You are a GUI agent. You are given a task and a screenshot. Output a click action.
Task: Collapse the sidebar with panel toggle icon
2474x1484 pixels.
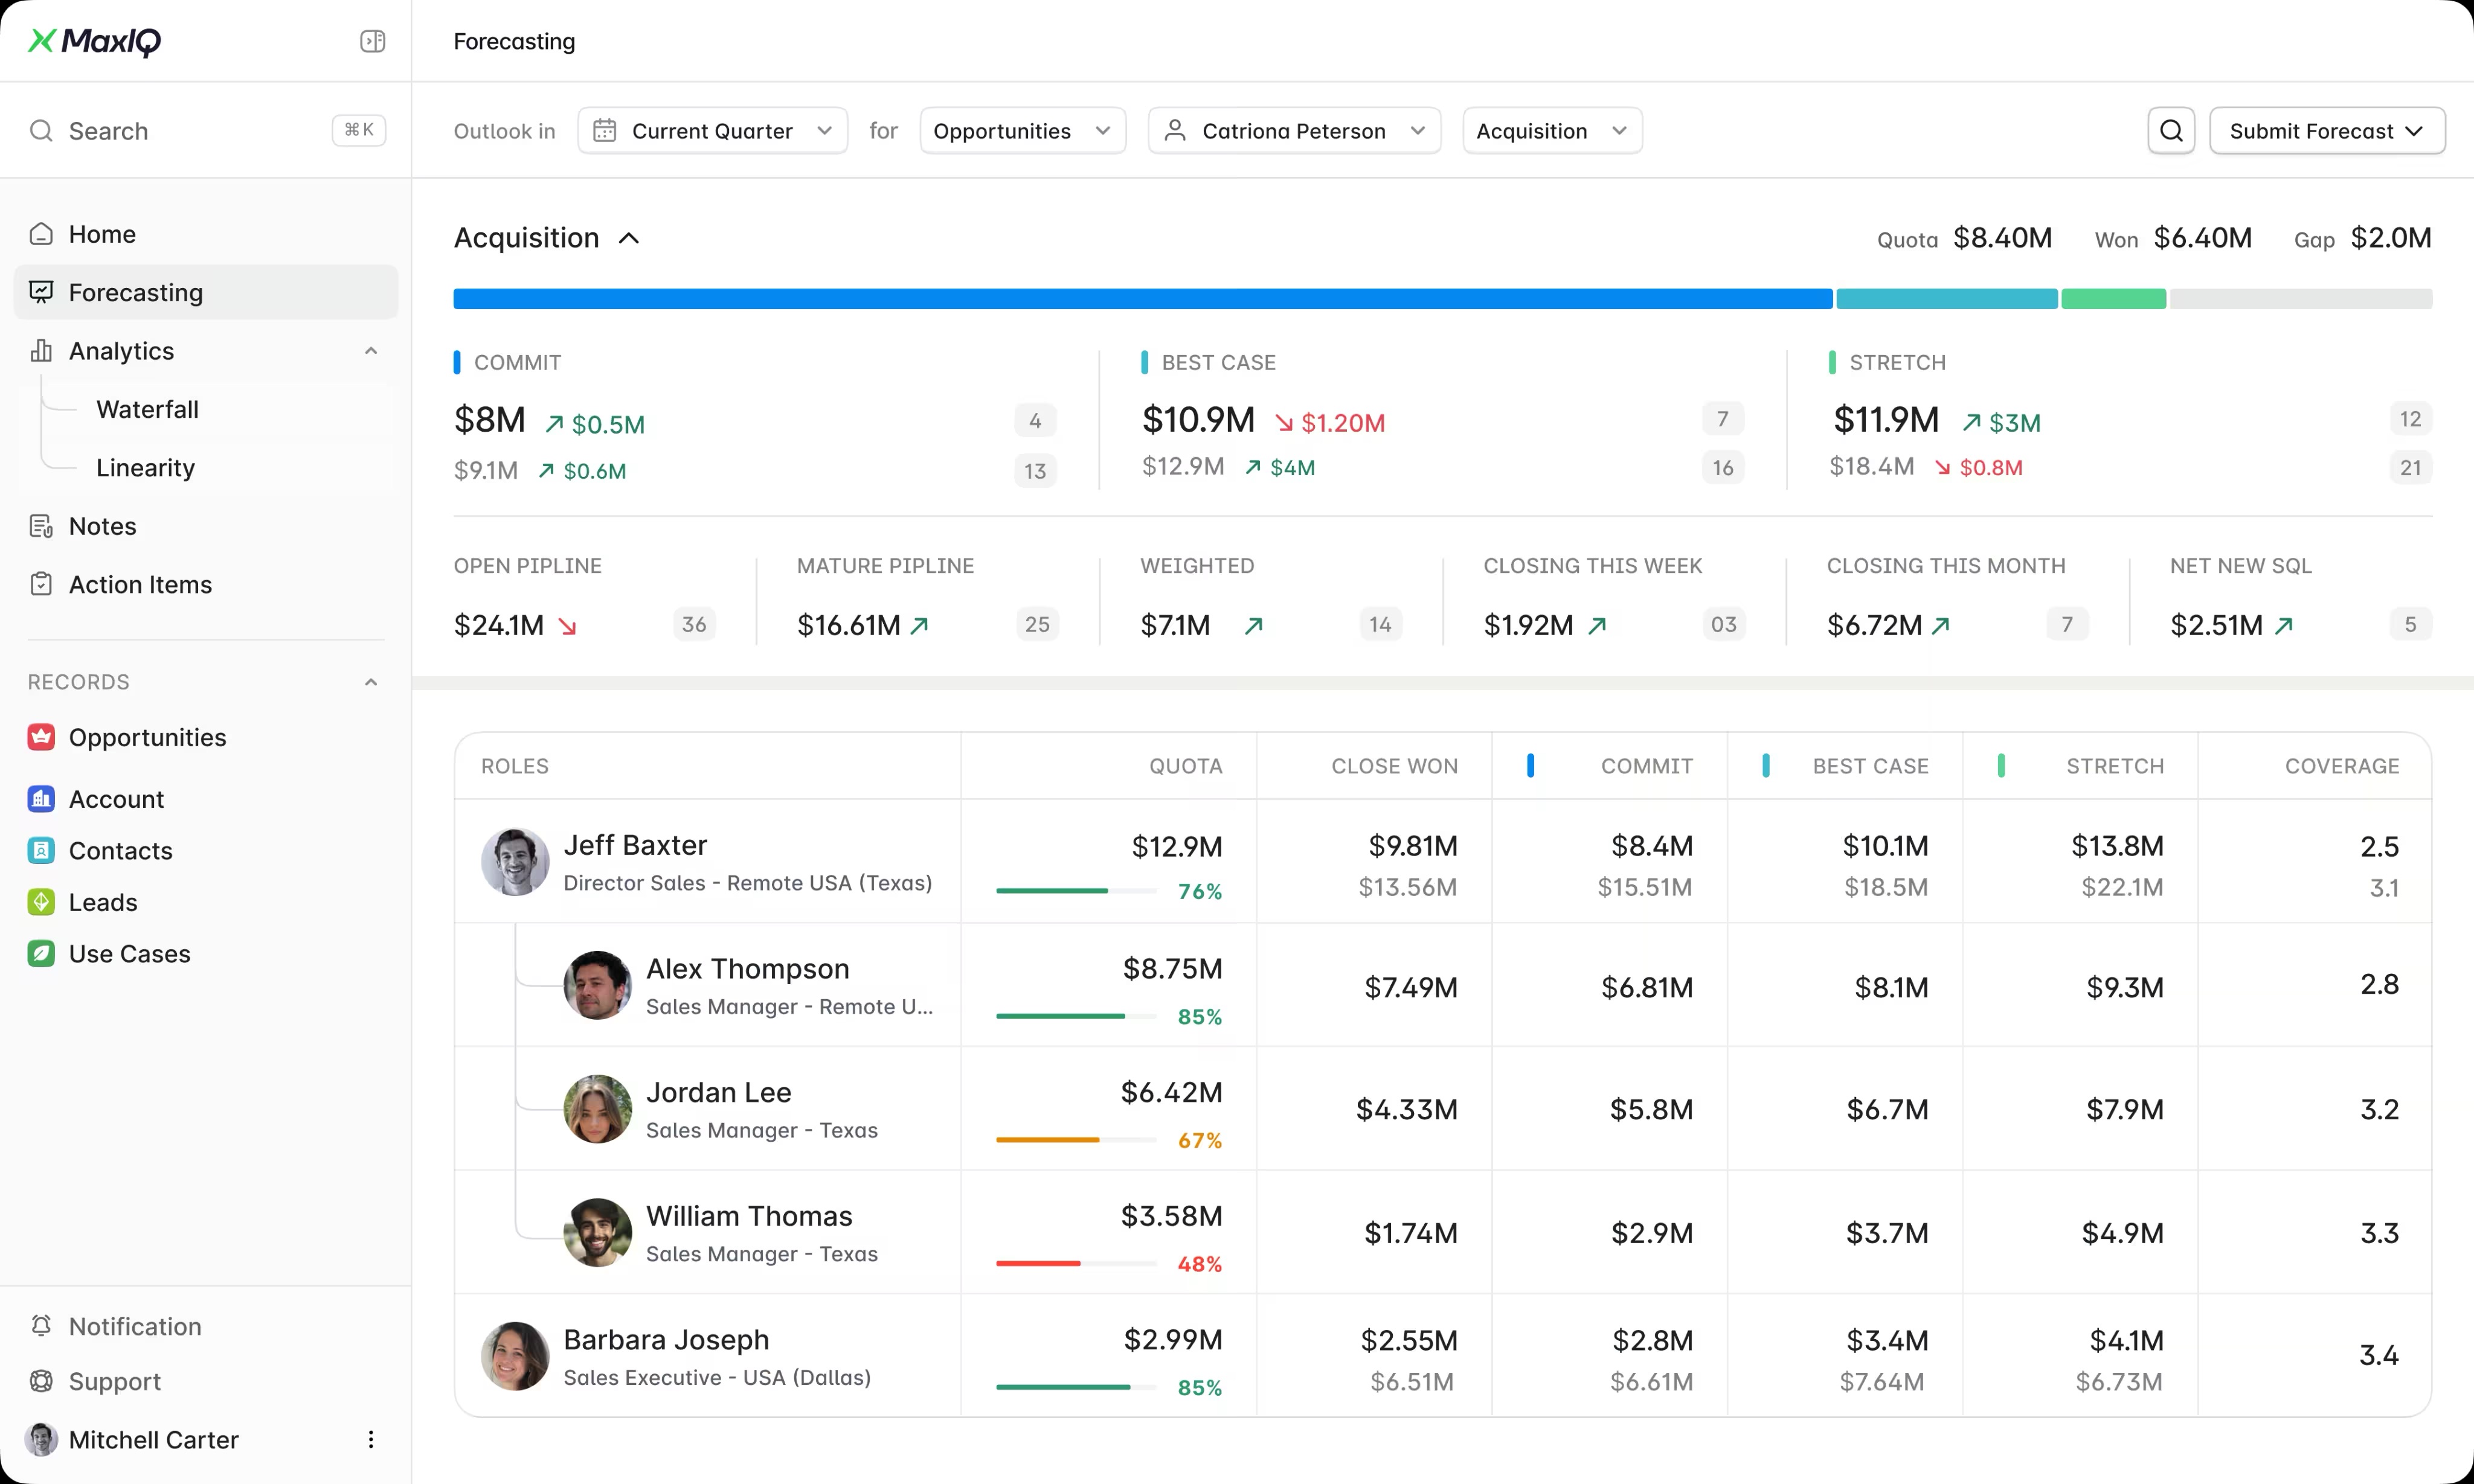[x=372, y=41]
